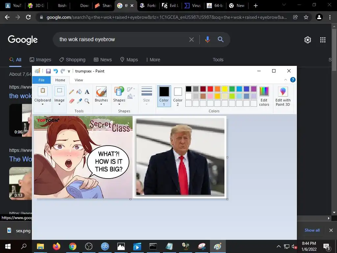The image size is (337, 253).
Task: Click the Clipboard paste icon
Action: point(42,91)
